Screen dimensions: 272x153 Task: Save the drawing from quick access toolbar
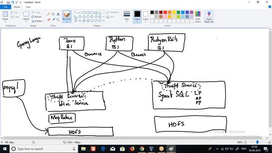tap(8, 2)
